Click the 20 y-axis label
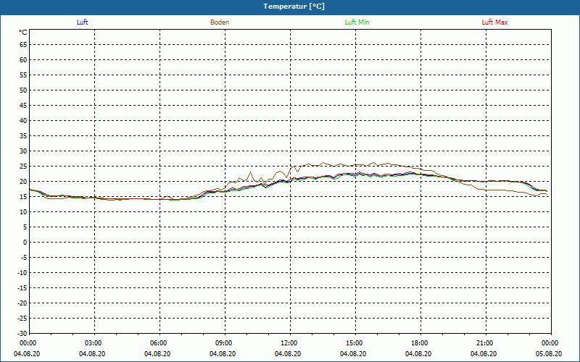Image resolution: width=580 pixels, height=362 pixels. 23,182
